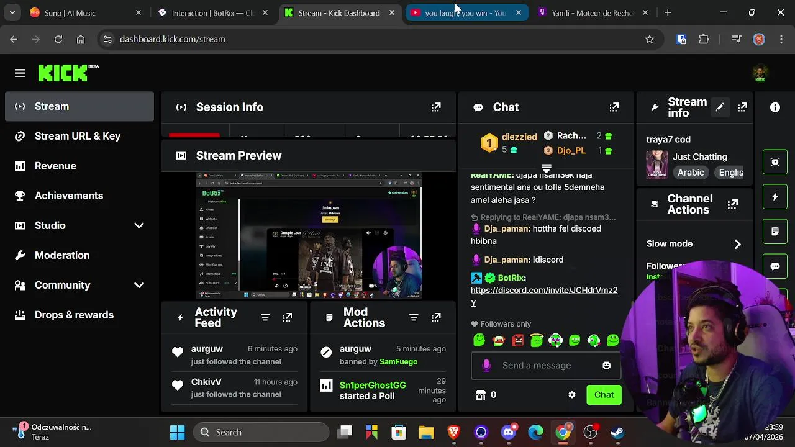Pop out the Mod Actions panel

(x=436, y=317)
